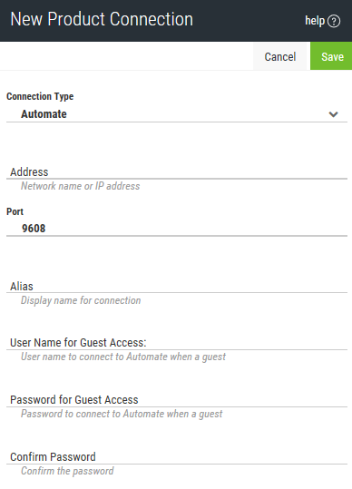Open the Connection Type dropdown showing Automate
Viewport: 352px width, 489px height.
pyautogui.click(x=177, y=114)
